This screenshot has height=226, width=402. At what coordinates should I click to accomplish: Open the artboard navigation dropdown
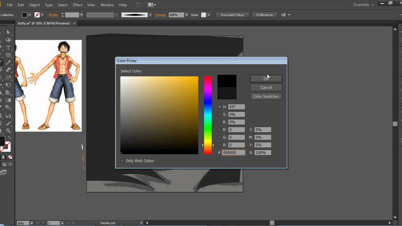coord(62,223)
